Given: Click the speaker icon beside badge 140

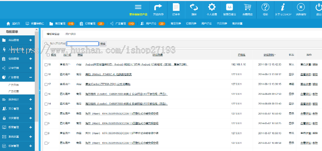Looking at the screenshot, I should pos(112,24).
